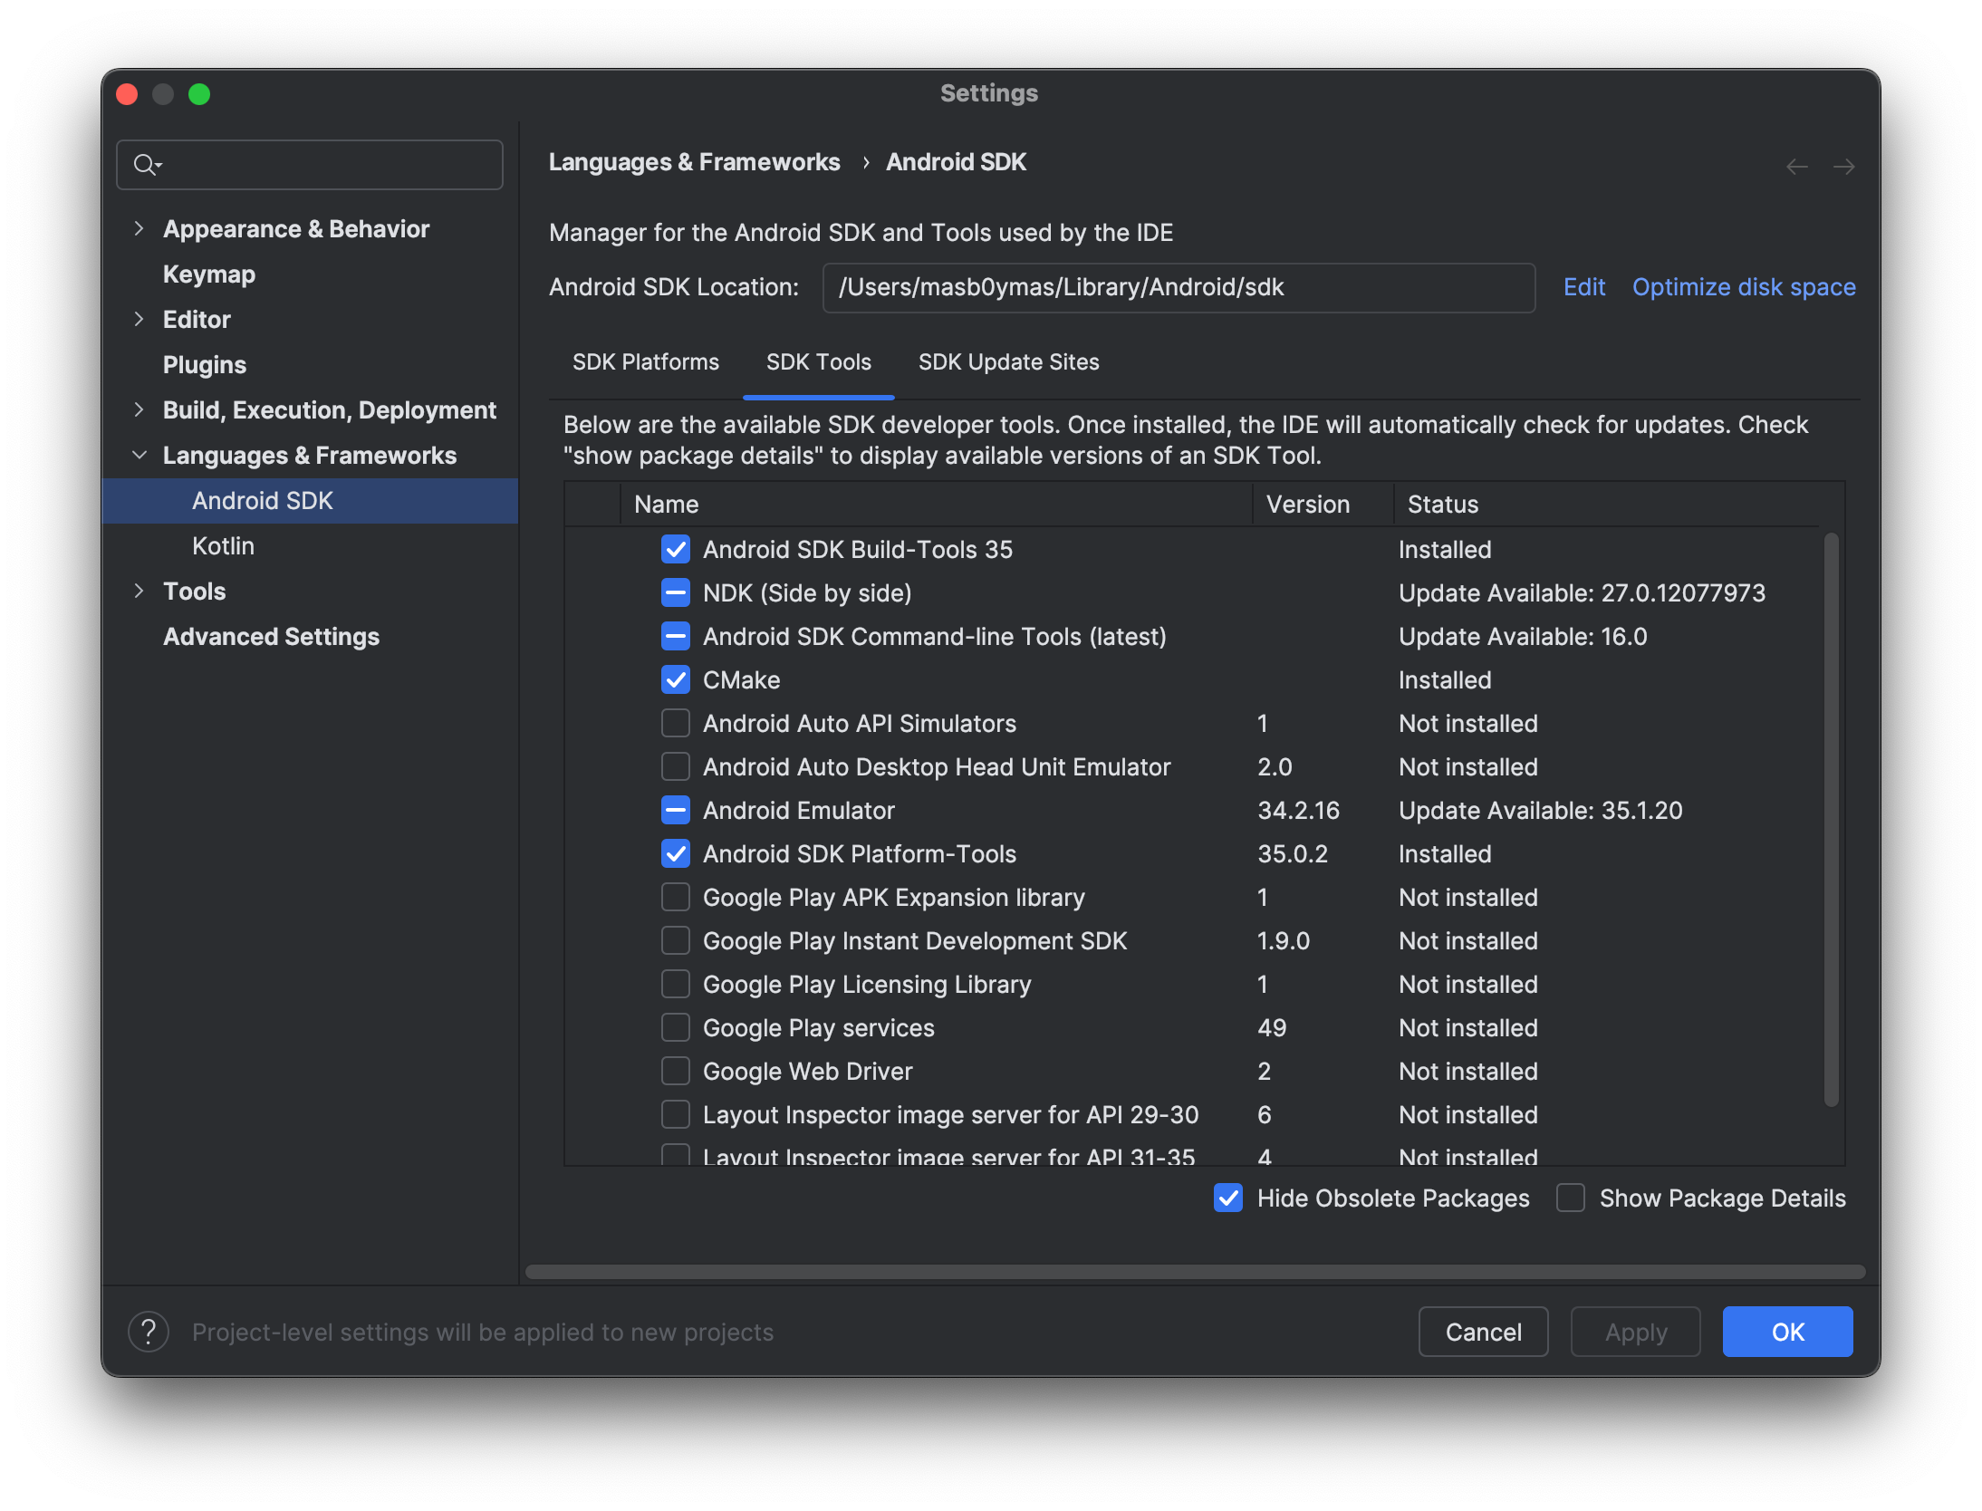Check Android Auto Desktop Head Unit Emulator

tap(676, 767)
